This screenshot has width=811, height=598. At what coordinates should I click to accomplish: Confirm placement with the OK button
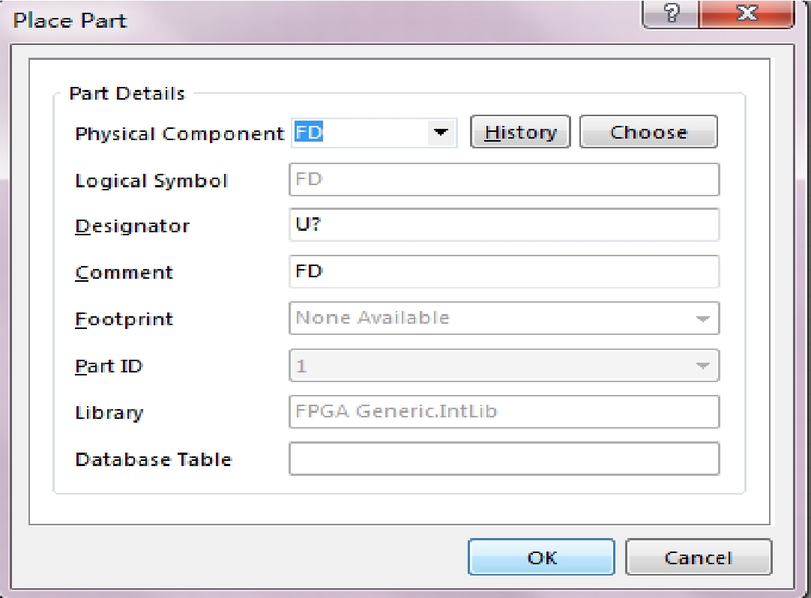coord(541,557)
